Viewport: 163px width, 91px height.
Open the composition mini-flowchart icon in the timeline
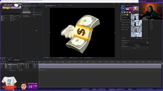click(x=27, y=62)
